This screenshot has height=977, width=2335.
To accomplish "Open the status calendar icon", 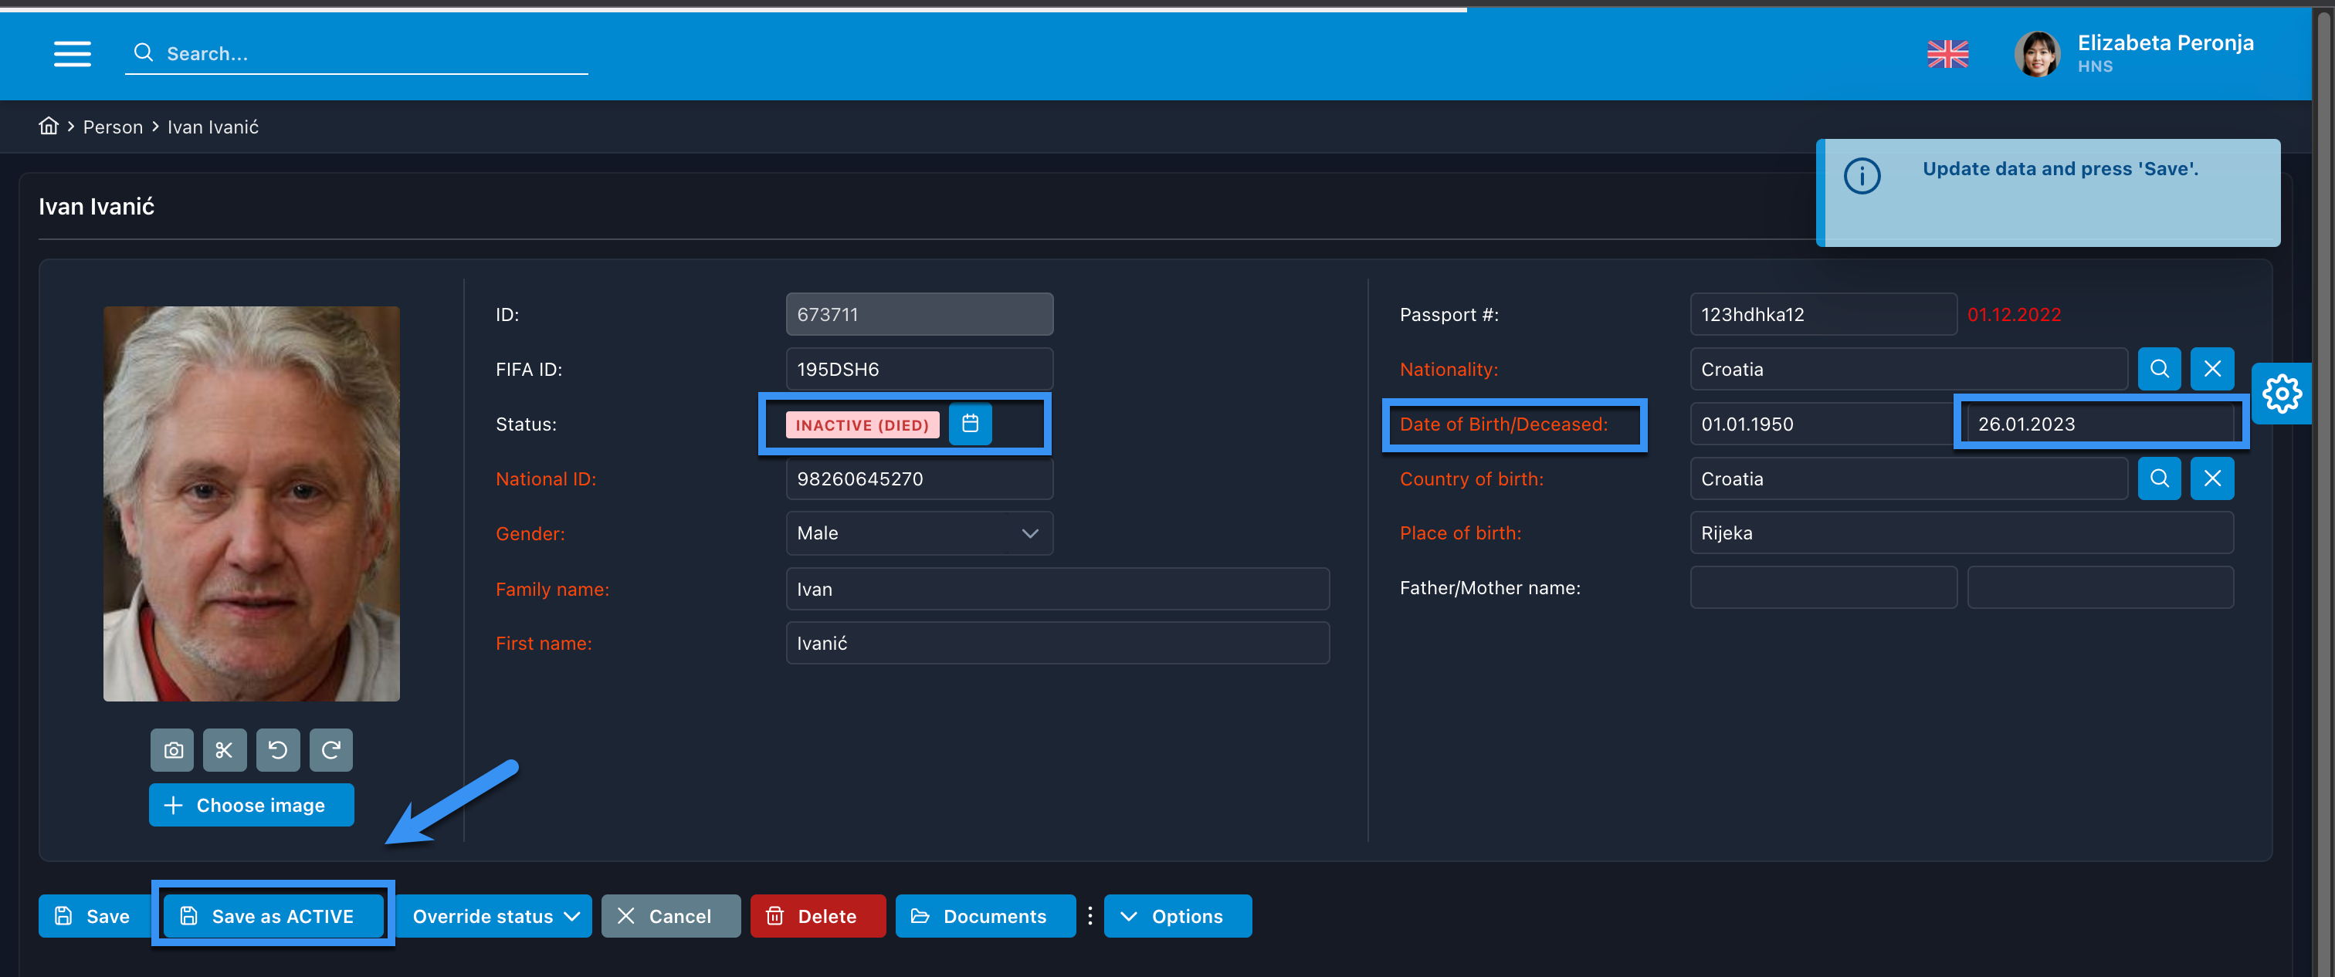I will click(970, 423).
